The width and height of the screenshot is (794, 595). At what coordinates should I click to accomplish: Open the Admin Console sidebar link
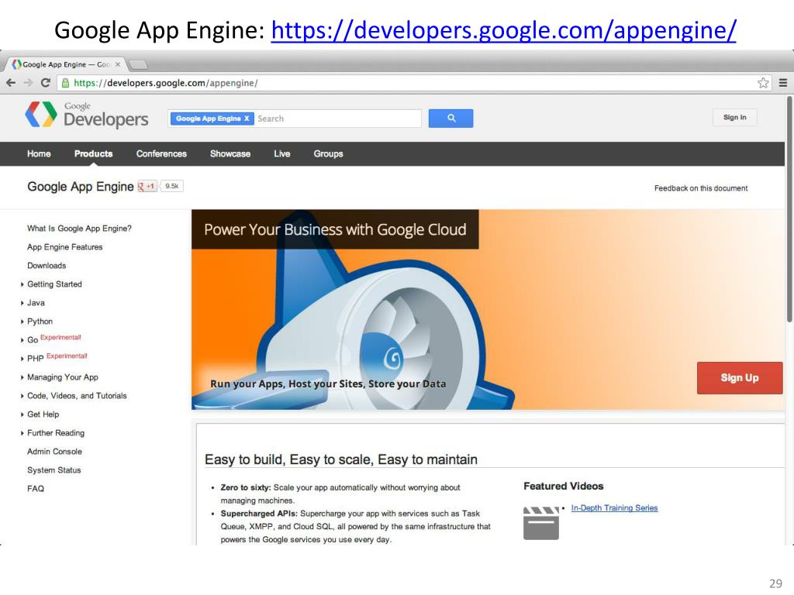(x=55, y=452)
